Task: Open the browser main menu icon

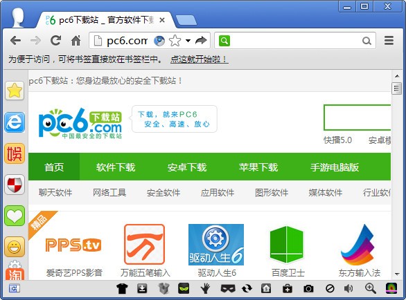Action: pos(389,41)
